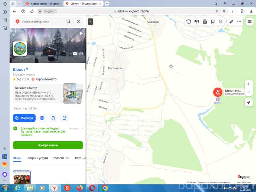Click the tab group counter '2'
Viewport: 256px width, 192px height.
click(x=13, y=4)
